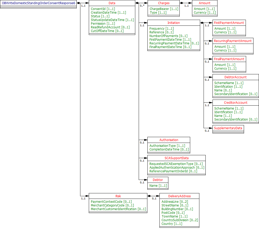Open the DebtorAccount class header
Image resolution: width=259 pixels, height=233 pixels.
tap(236, 77)
